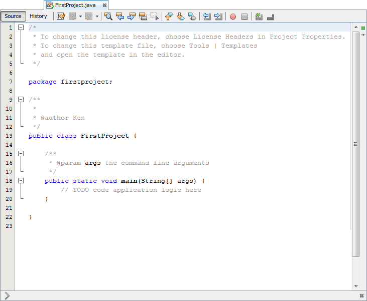367x301 pixels.
Task: Switch to the Source view
Action: tap(13, 16)
